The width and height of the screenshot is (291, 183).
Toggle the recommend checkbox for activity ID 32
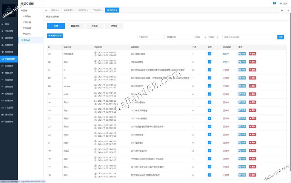click(x=210, y=62)
